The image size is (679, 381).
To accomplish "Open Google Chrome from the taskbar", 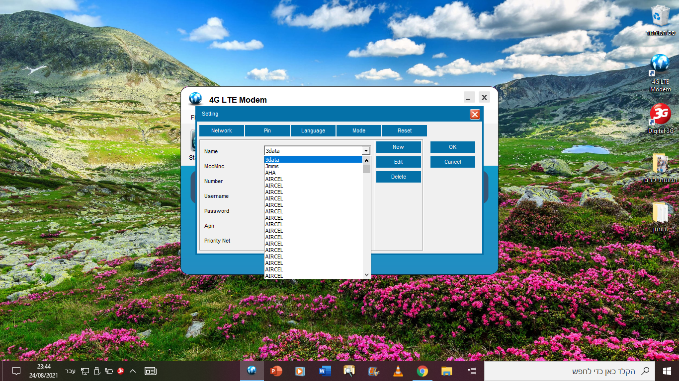I will pyautogui.click(x=423, y=371).
